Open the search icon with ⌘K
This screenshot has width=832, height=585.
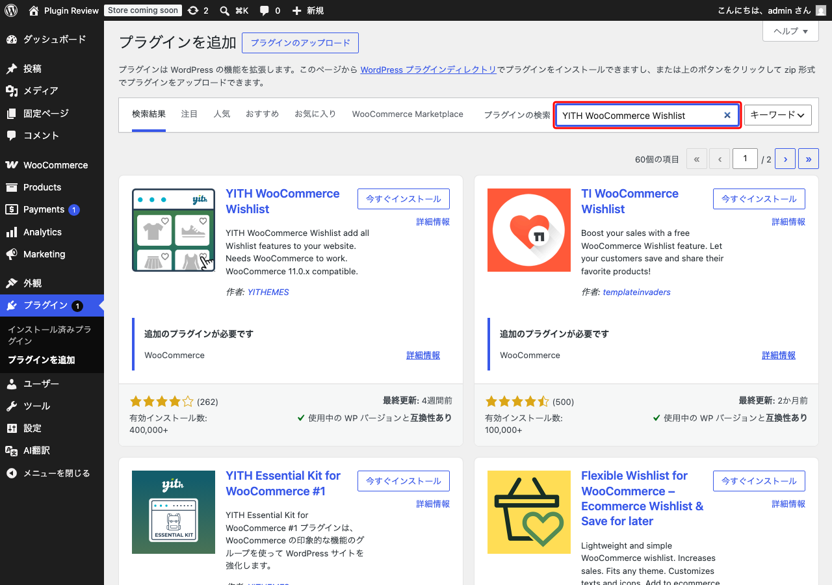coord(224,10)
